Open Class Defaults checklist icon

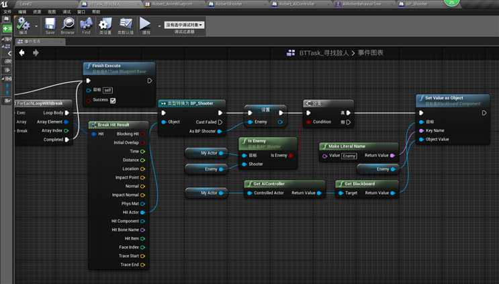coord(126,24)
